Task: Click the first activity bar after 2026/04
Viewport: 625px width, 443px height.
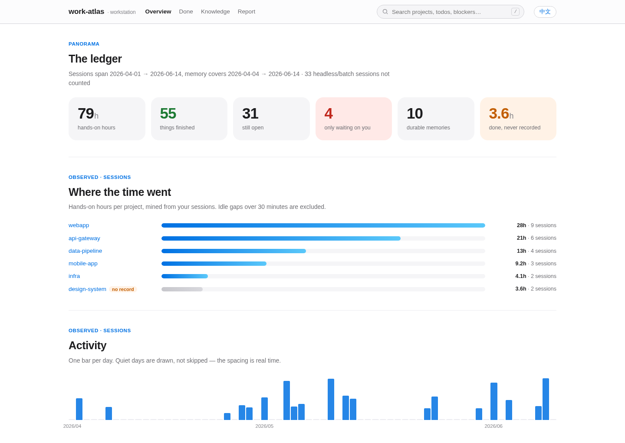Action: [x=79, y=409]
